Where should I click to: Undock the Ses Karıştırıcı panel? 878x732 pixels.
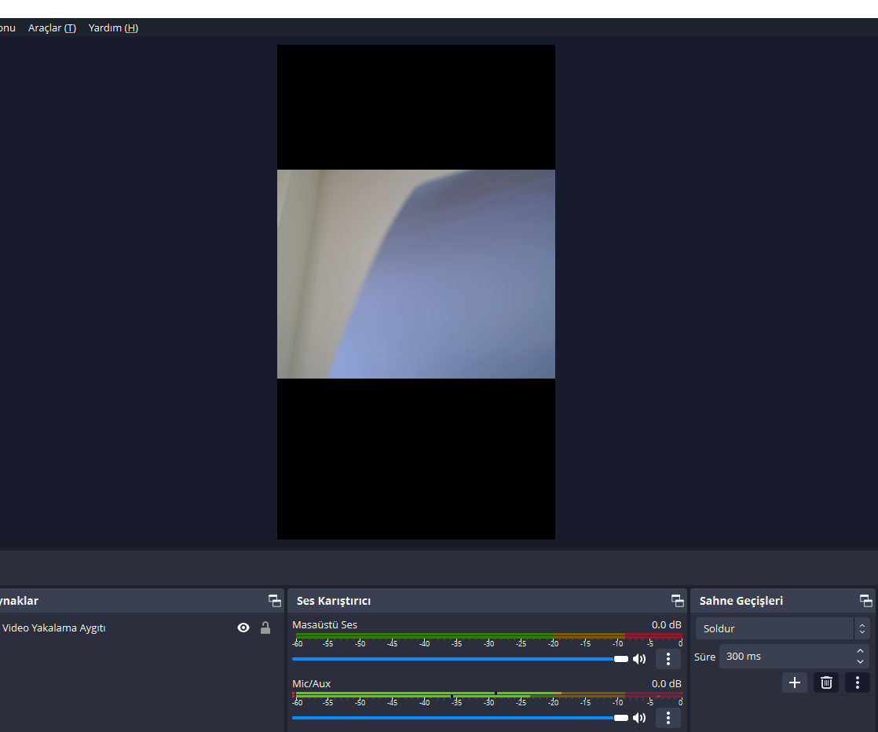click(678, 601)
